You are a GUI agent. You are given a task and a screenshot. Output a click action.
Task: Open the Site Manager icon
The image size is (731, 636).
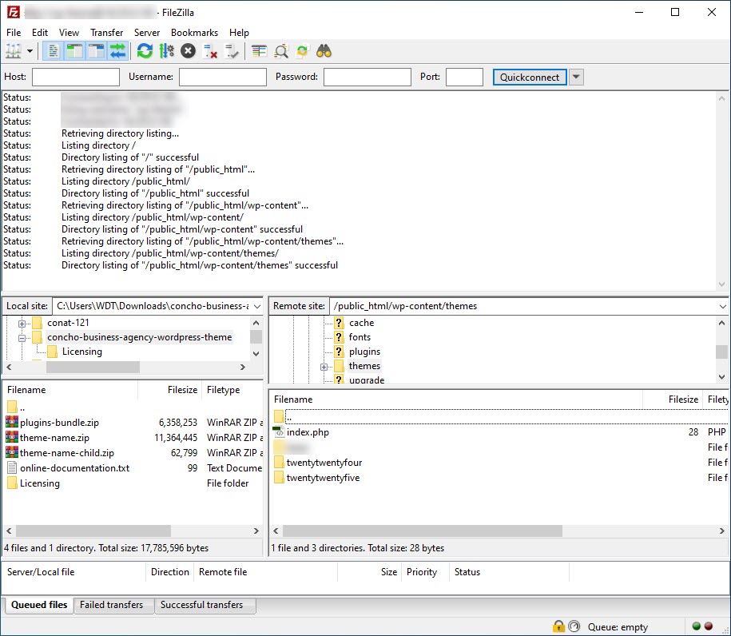tap(13, 51)
